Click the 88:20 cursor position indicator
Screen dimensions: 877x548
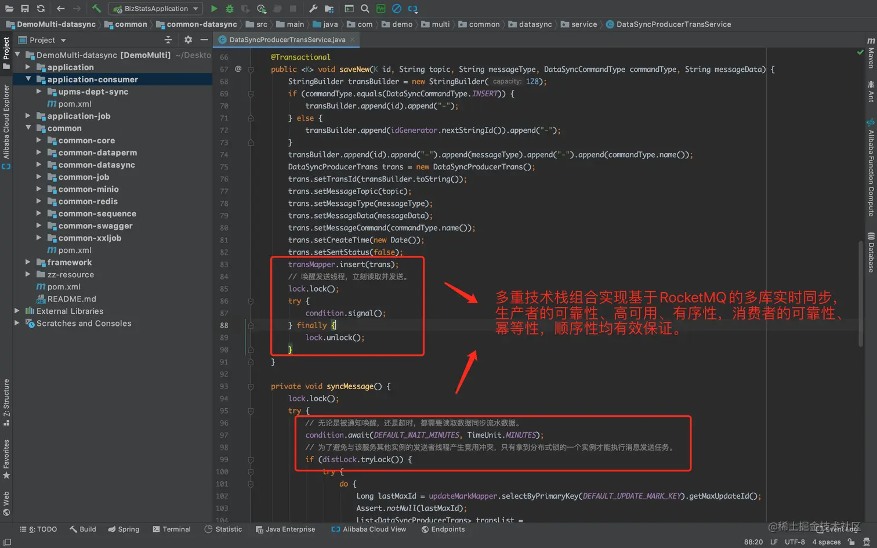[x=753, y=542]
